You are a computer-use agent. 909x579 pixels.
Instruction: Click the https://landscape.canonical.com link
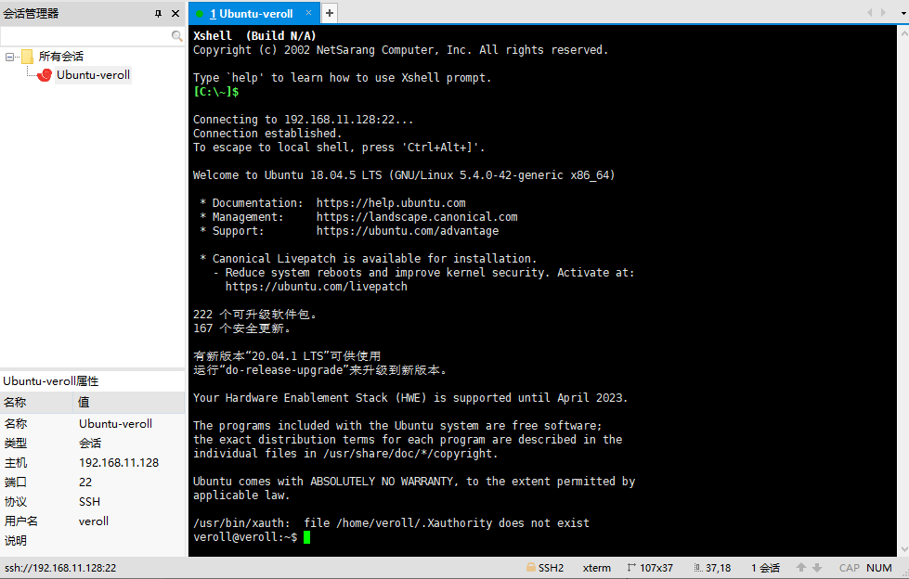(x=417, y=217)
